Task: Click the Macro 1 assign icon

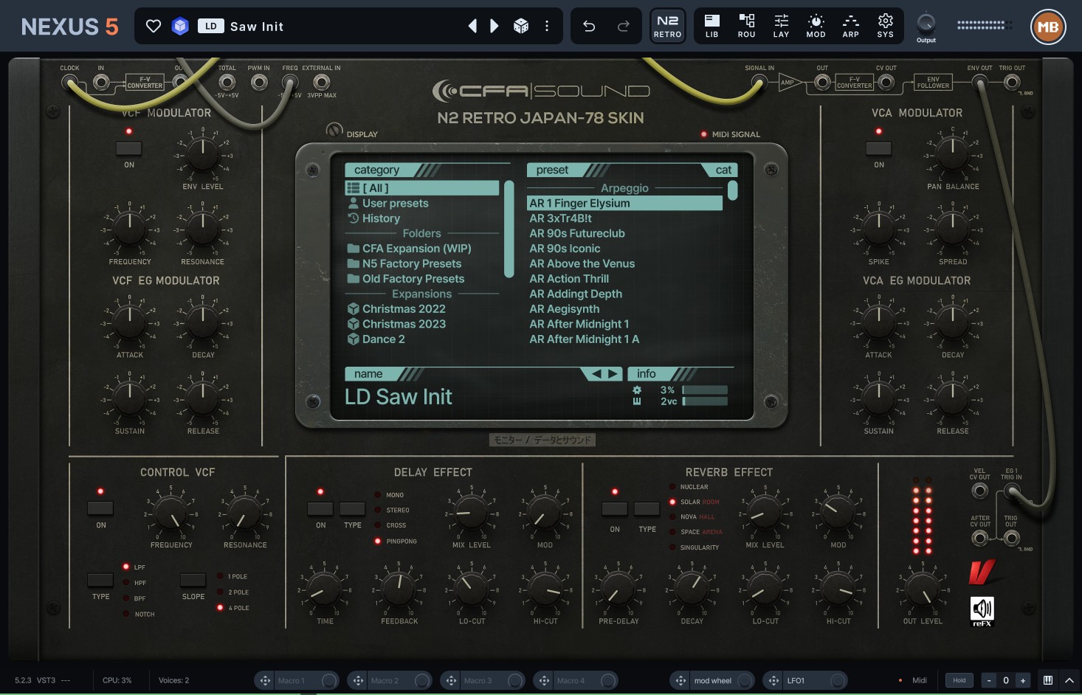Action: pos(265,680)
